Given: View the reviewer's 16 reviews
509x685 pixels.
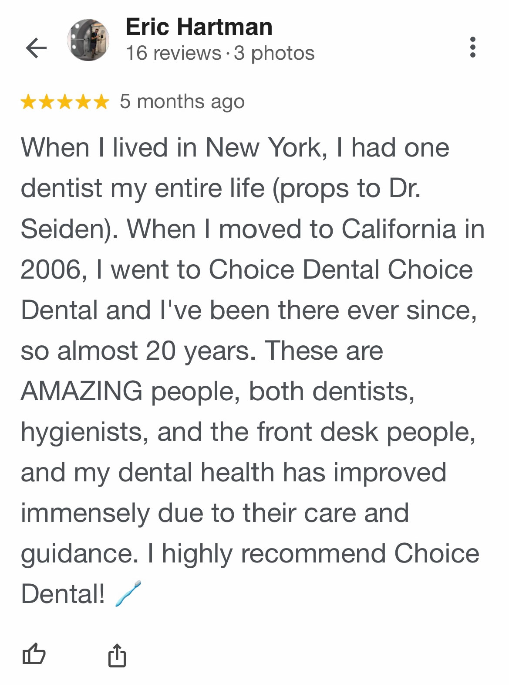Looking at the screenshot, I should (173, 54).
